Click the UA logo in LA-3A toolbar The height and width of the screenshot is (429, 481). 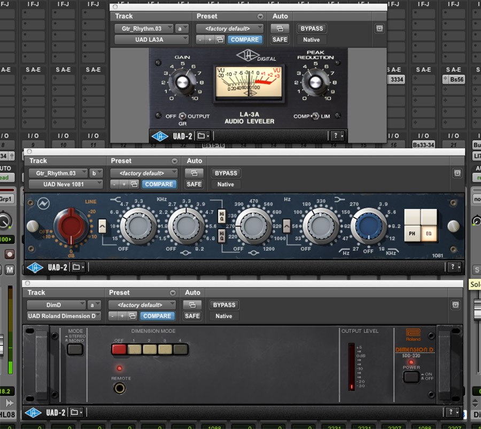[160, 136]
